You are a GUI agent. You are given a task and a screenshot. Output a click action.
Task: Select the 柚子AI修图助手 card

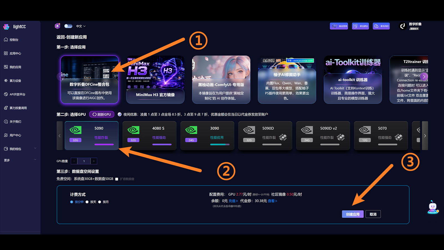(287, 80)
